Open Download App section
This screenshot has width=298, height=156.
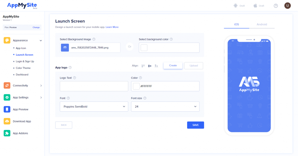[x=22, y=121]
